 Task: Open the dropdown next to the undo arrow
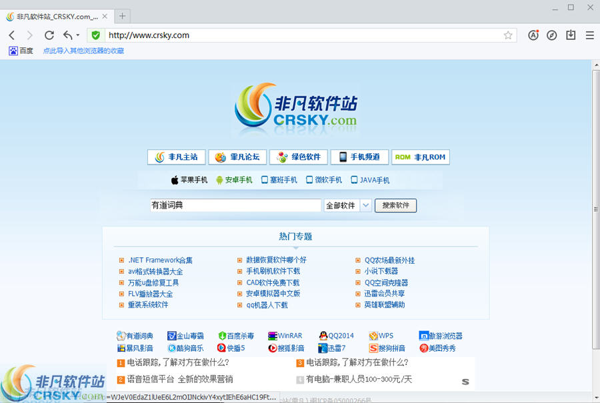(78, 35)
